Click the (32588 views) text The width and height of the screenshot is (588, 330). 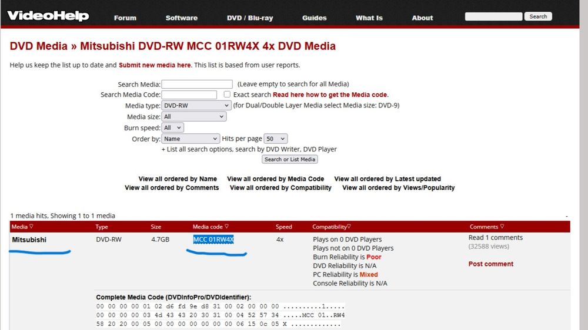tap(489, 247)
